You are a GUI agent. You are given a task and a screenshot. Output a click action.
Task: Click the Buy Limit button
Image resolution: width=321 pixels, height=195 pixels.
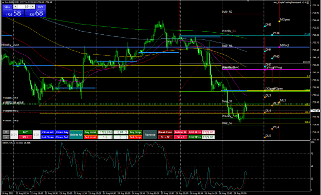pos(90,132)
